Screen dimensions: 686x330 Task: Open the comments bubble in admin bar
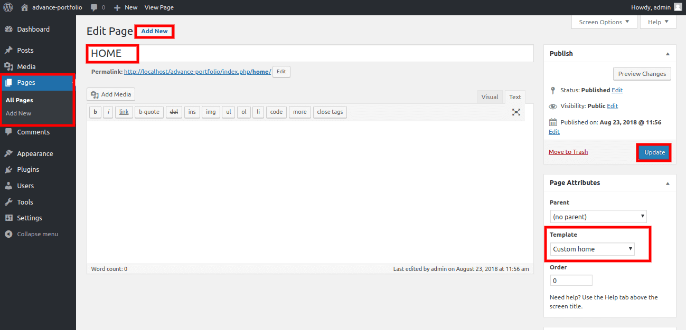point(98,7)
